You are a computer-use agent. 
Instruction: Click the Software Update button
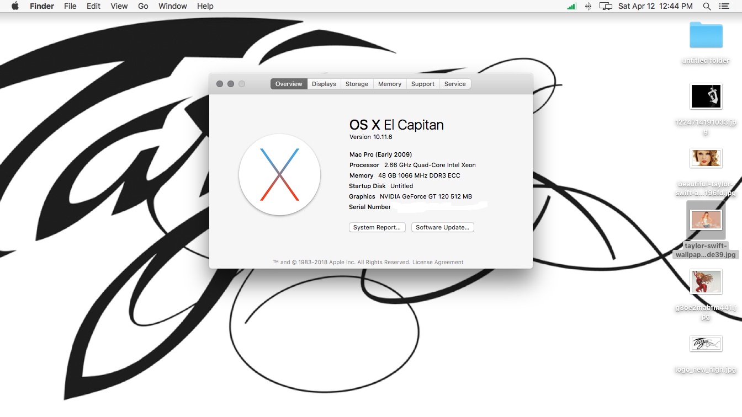(443, 227)
